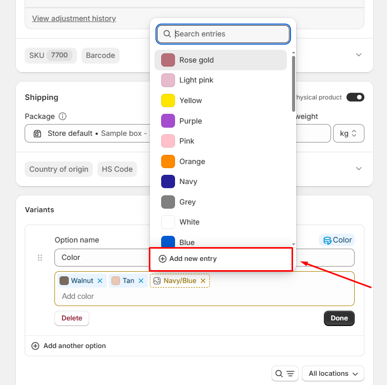Click the Package info icon
This screenshot has height=385, width=387.
[63, 116]
